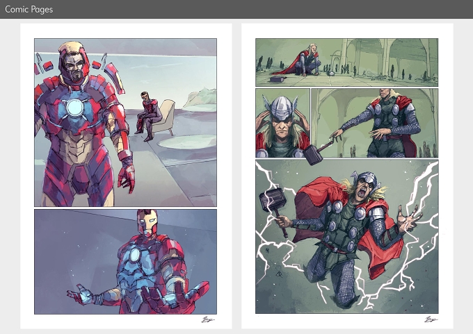This screenshot has width=473, height=334.
Task: Open the Iron Man open-palms bottom panel
Action: [x=125, y=262]
